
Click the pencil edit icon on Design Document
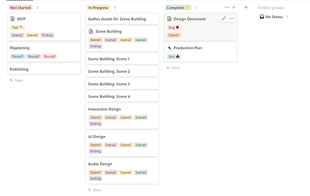tap(224, 19)
